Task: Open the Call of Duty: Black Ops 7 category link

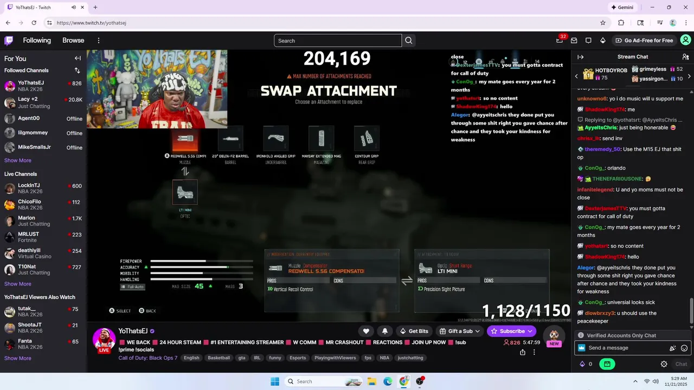Action: [x=148, y=358]
